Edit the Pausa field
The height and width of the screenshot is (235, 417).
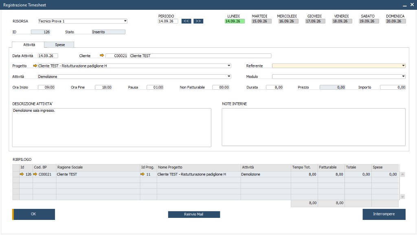pyautogui.click(x=155, y=87)
